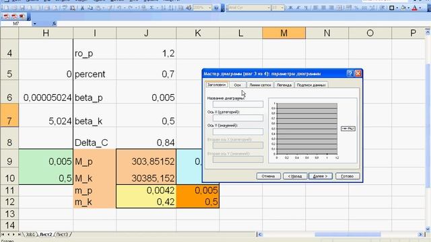Screen dimensions: 431x242
Task: Select row header 7
Action: click(x=9, y=116)
